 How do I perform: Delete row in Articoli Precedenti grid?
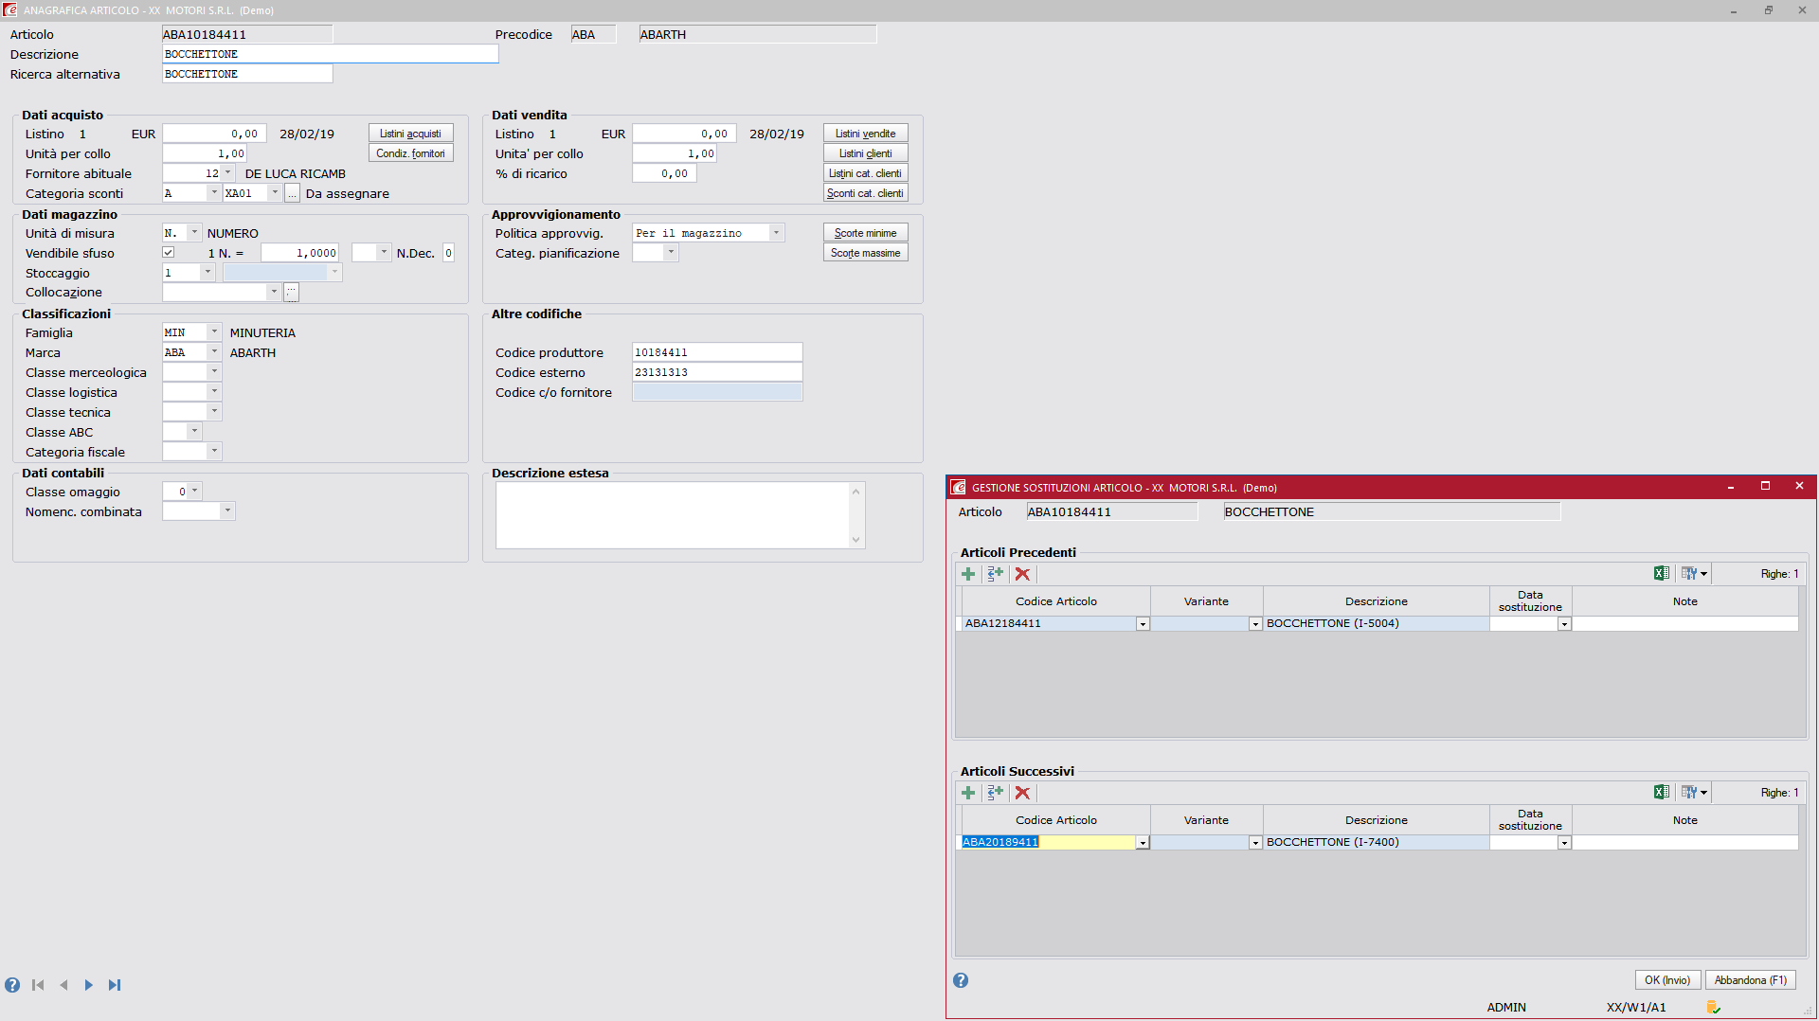point(1022,574)
